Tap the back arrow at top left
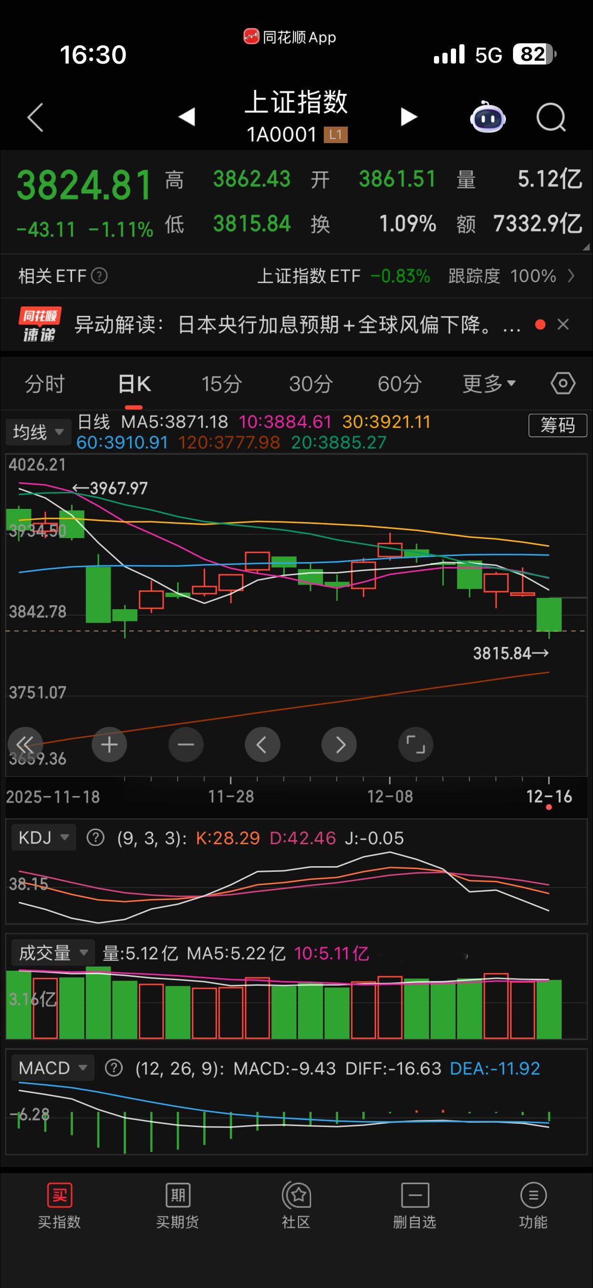The image size is (593, 1288). pyautogui.click(x=35, y=118)
